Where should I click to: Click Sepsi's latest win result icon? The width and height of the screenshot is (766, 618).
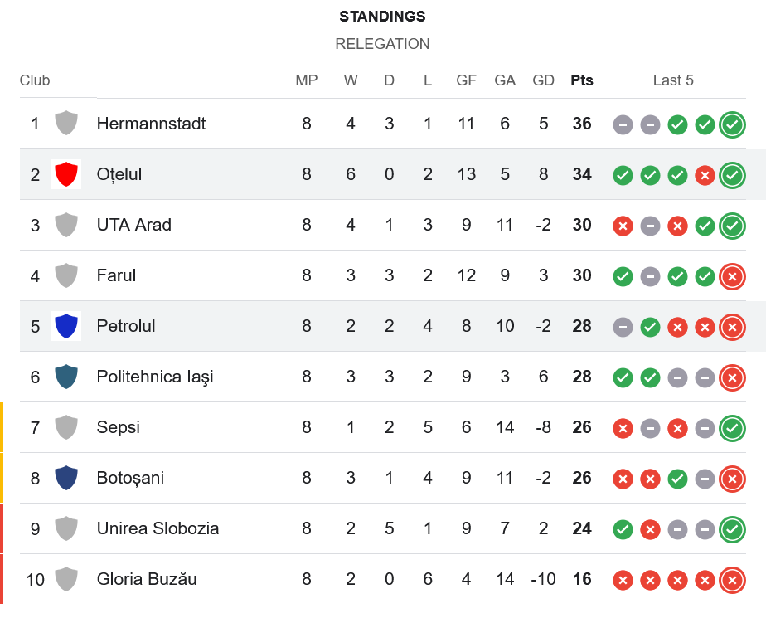tap(732, 428)
